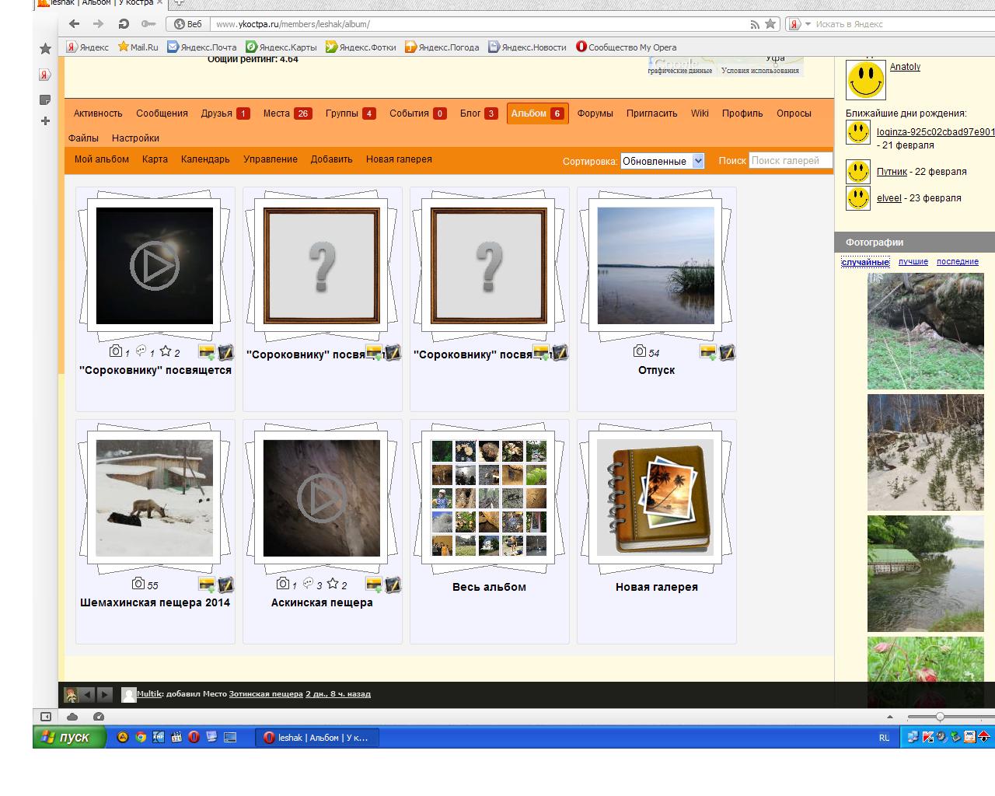Screen dimensions: 995x796
Task: Open the Весь альбом gallery thumbnail
Action: 489,497
